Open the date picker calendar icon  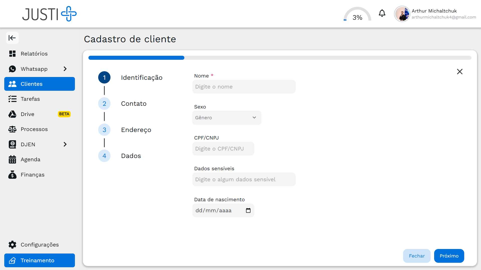tap(248, 210)
